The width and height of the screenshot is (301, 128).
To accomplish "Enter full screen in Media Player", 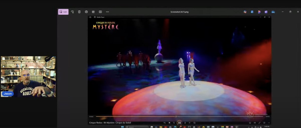I will point(260,123).
